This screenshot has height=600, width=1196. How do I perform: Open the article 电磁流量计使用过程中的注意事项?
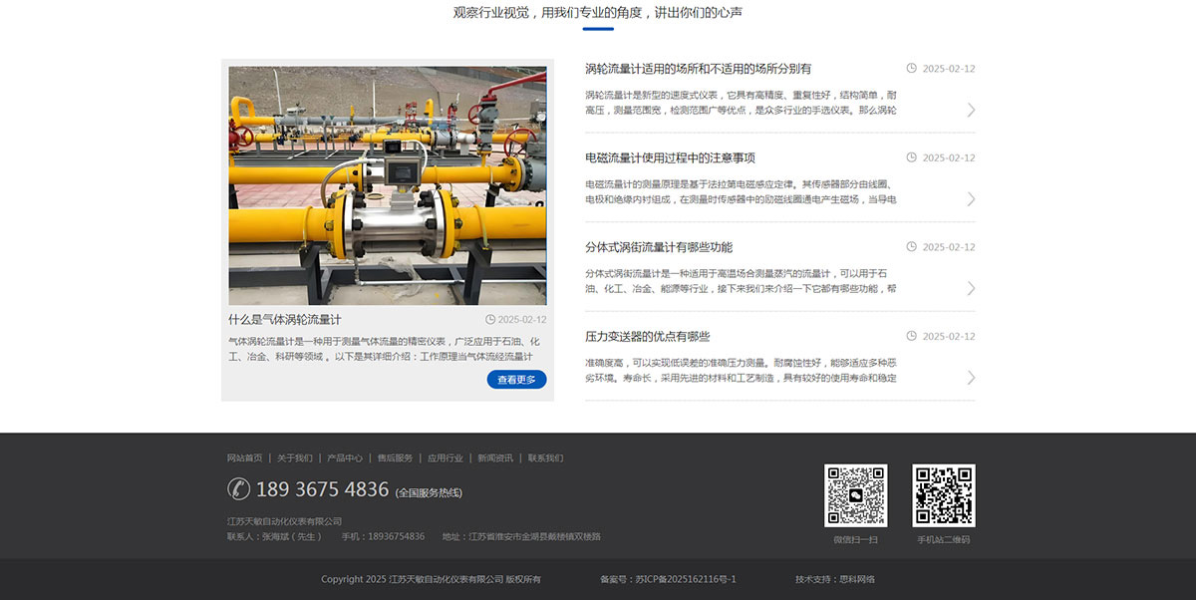[x=670, y=157]
